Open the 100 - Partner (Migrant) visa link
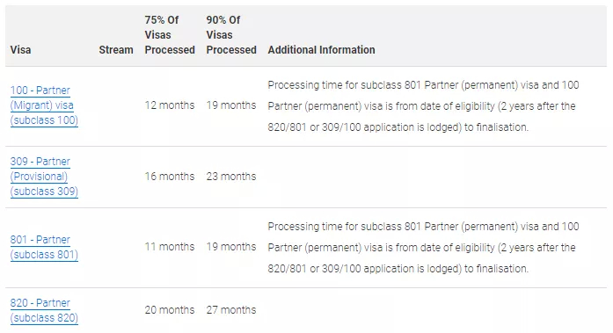This screenshot has height=333, width=613. tap(44, 105)
